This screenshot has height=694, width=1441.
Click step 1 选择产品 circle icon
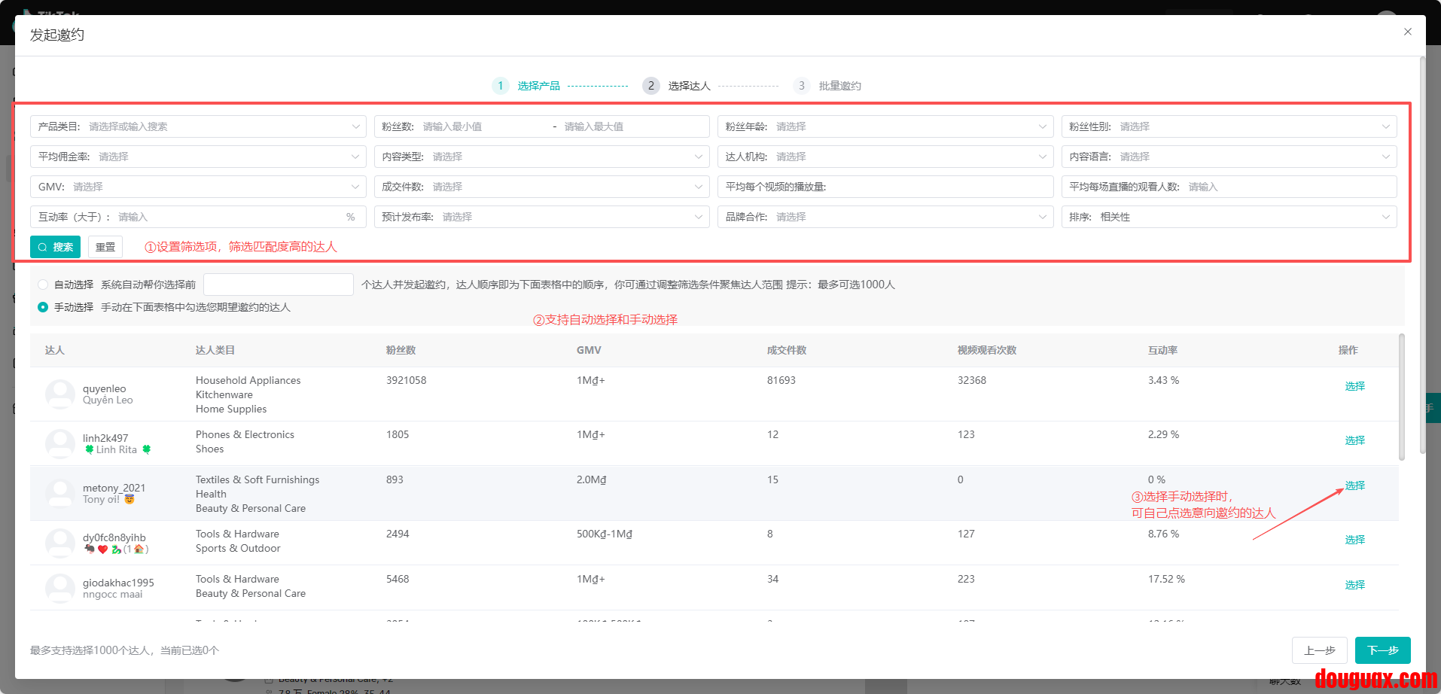(500, 86)
